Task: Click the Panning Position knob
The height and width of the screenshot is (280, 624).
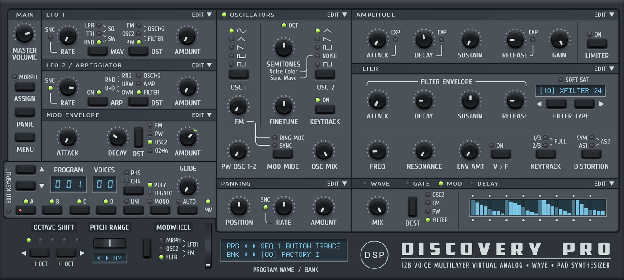Action: point(238,207)
